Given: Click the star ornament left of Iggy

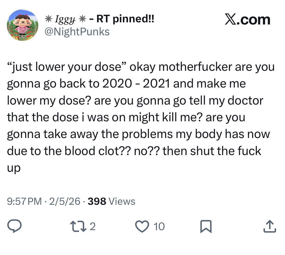Looking at the screenshot, I should pyautogui.click(x=49, y=19).
